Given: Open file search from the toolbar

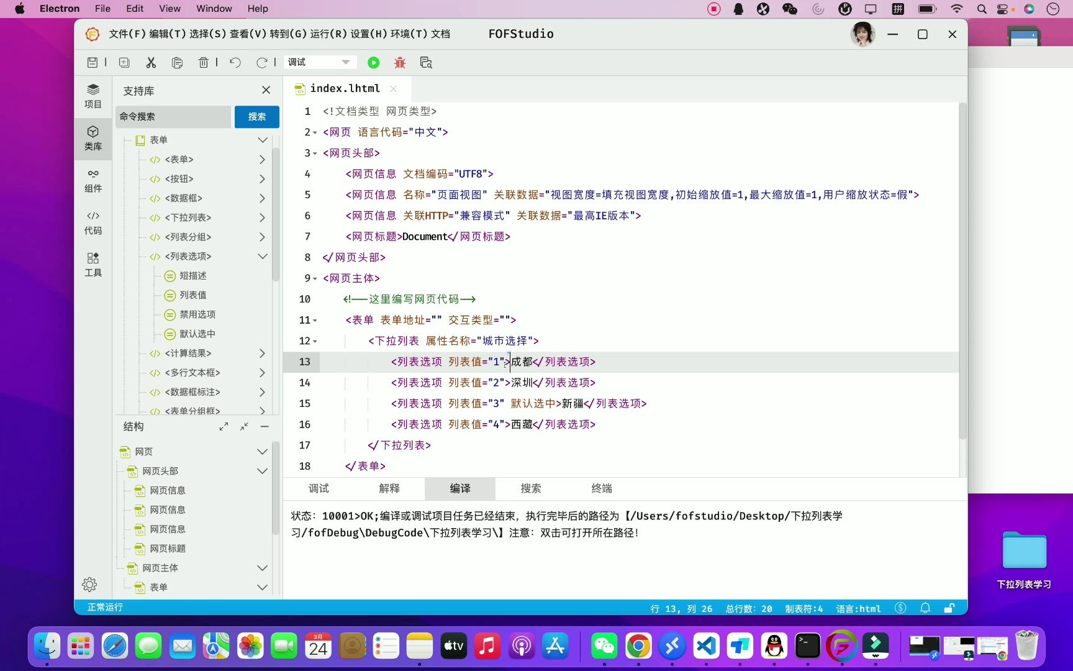Looking at the screenshot, I should [x=426, y=62].
